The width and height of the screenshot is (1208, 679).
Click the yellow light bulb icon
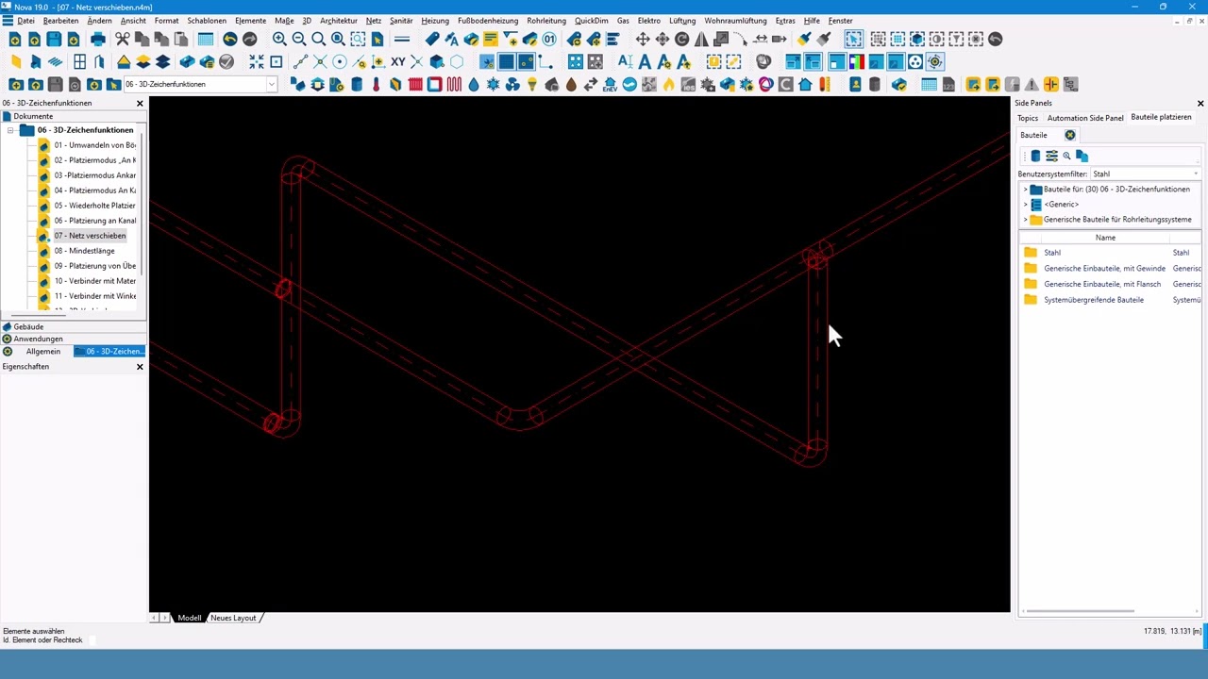click(532, 85)
